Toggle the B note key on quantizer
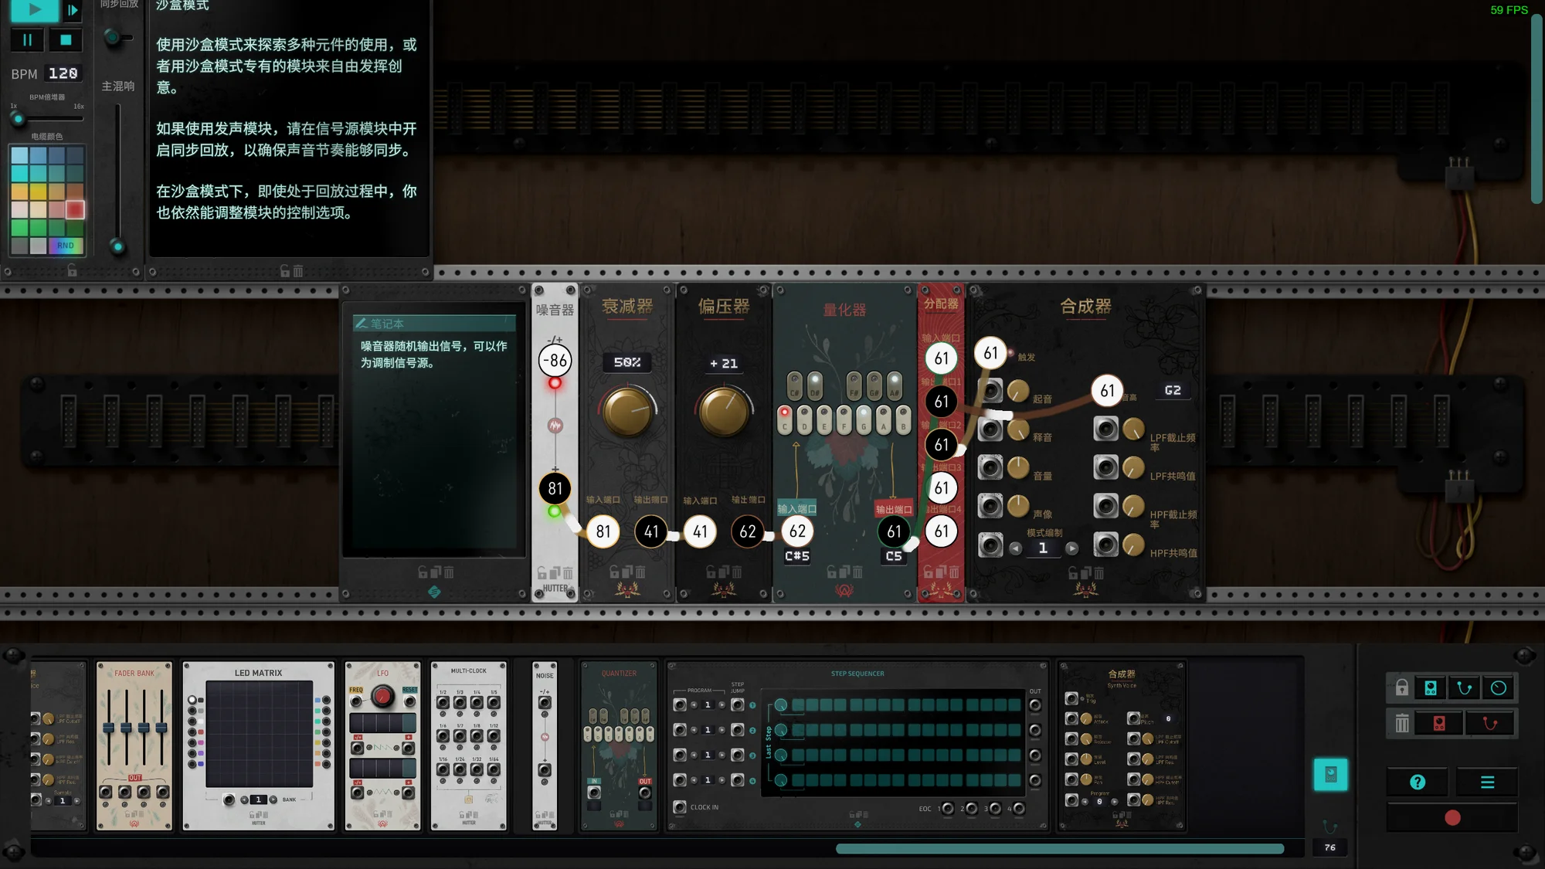 click(x=903, y=419)
